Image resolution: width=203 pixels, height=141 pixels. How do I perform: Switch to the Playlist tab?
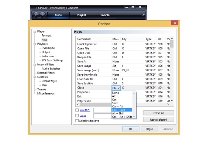[x=81, y=15]
